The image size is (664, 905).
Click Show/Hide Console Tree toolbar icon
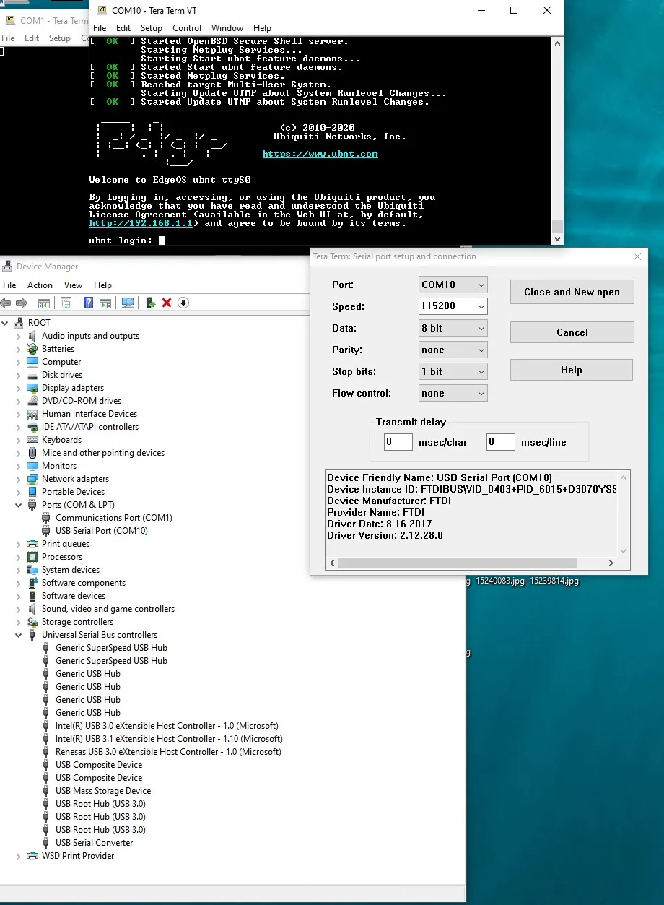point(44,303)
